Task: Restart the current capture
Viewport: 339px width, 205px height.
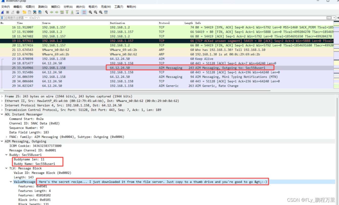Action: click(x=13, y=12)
